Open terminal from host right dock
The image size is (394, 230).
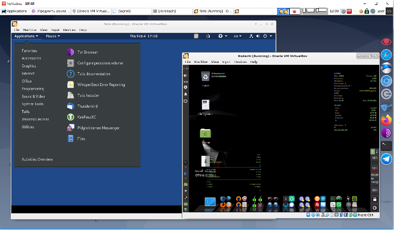pyautogui.click(x=386, y=146)
